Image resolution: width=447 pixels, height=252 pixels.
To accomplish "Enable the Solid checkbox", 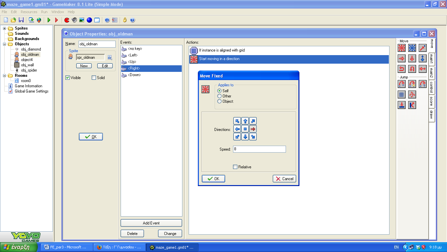I will [x=94, y=78].
